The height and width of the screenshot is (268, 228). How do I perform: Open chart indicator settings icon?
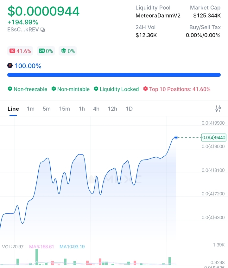click(x=218, y=109)
